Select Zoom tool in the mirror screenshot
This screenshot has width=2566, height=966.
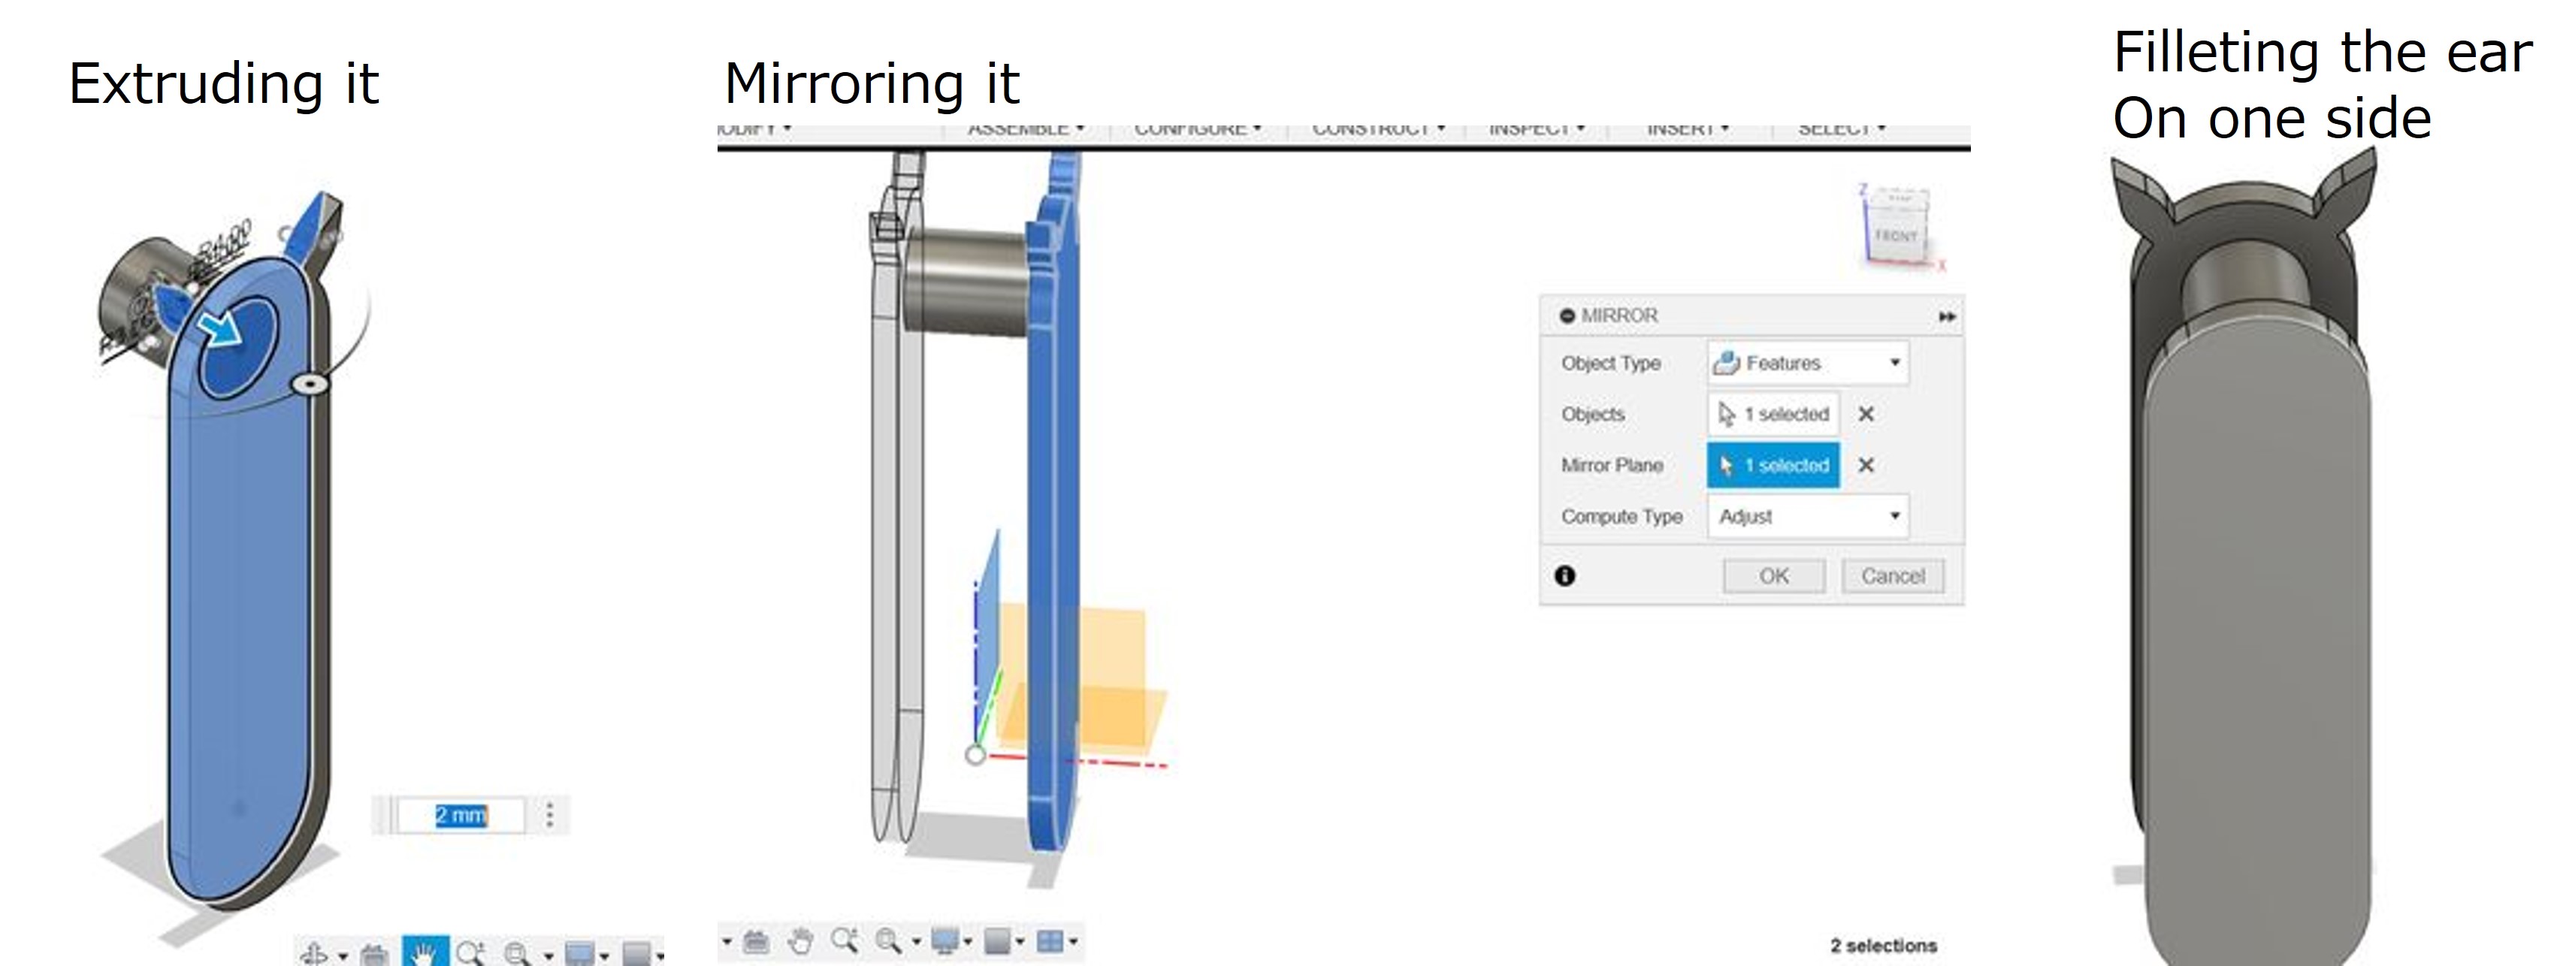click(x=846, y=939)
